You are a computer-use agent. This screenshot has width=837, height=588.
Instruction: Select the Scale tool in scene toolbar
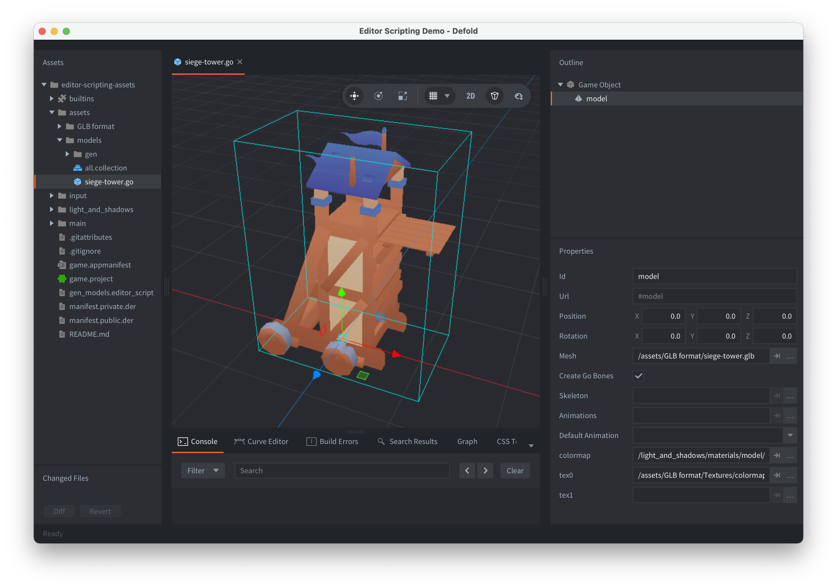(403, 96)
